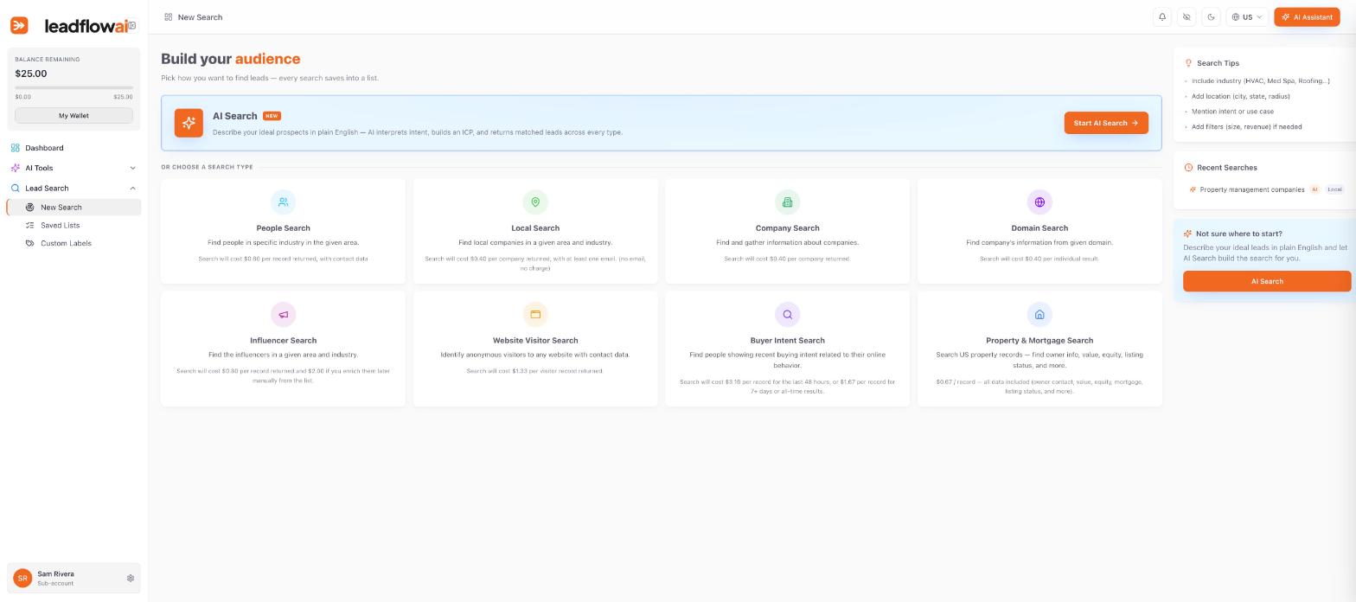Click the Saved Lists checklist icon

(29, 225)
